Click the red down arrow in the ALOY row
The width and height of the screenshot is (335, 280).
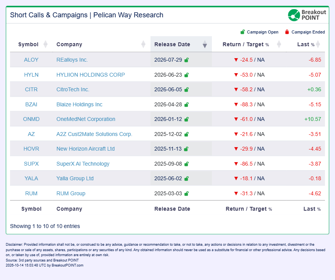236,60
